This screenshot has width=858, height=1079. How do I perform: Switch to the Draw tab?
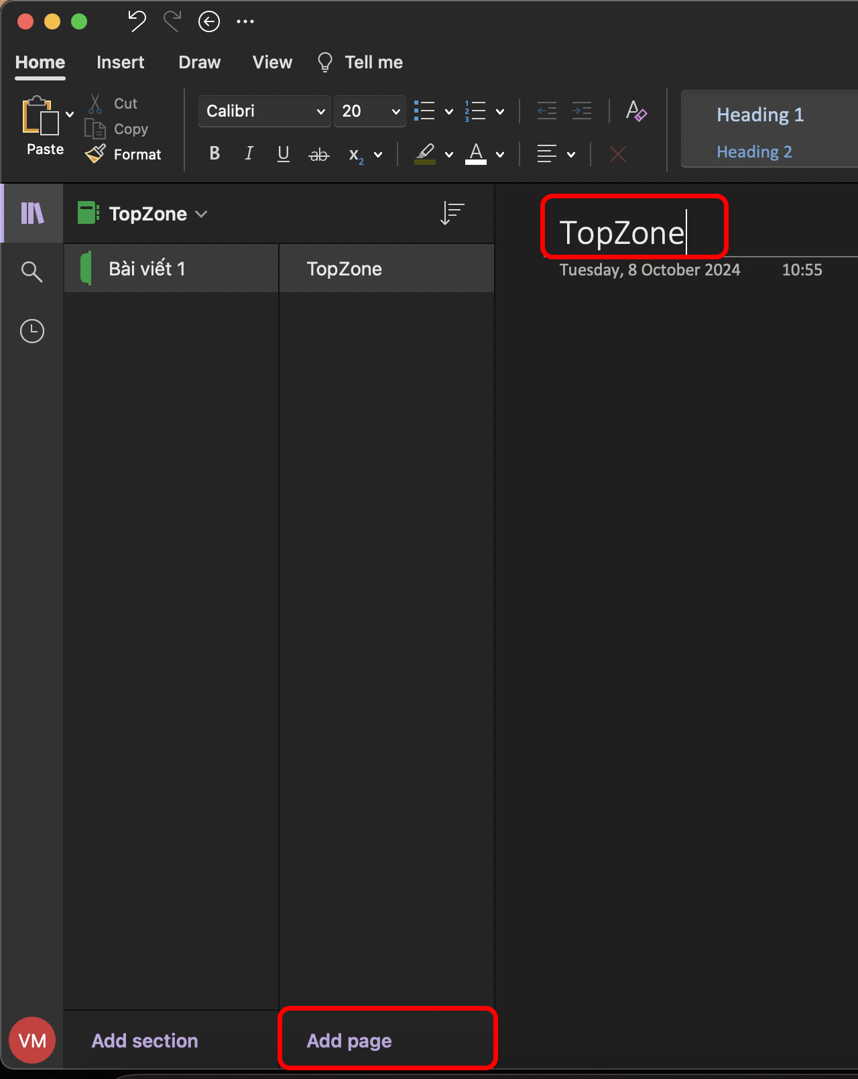(x=199, y=62)
